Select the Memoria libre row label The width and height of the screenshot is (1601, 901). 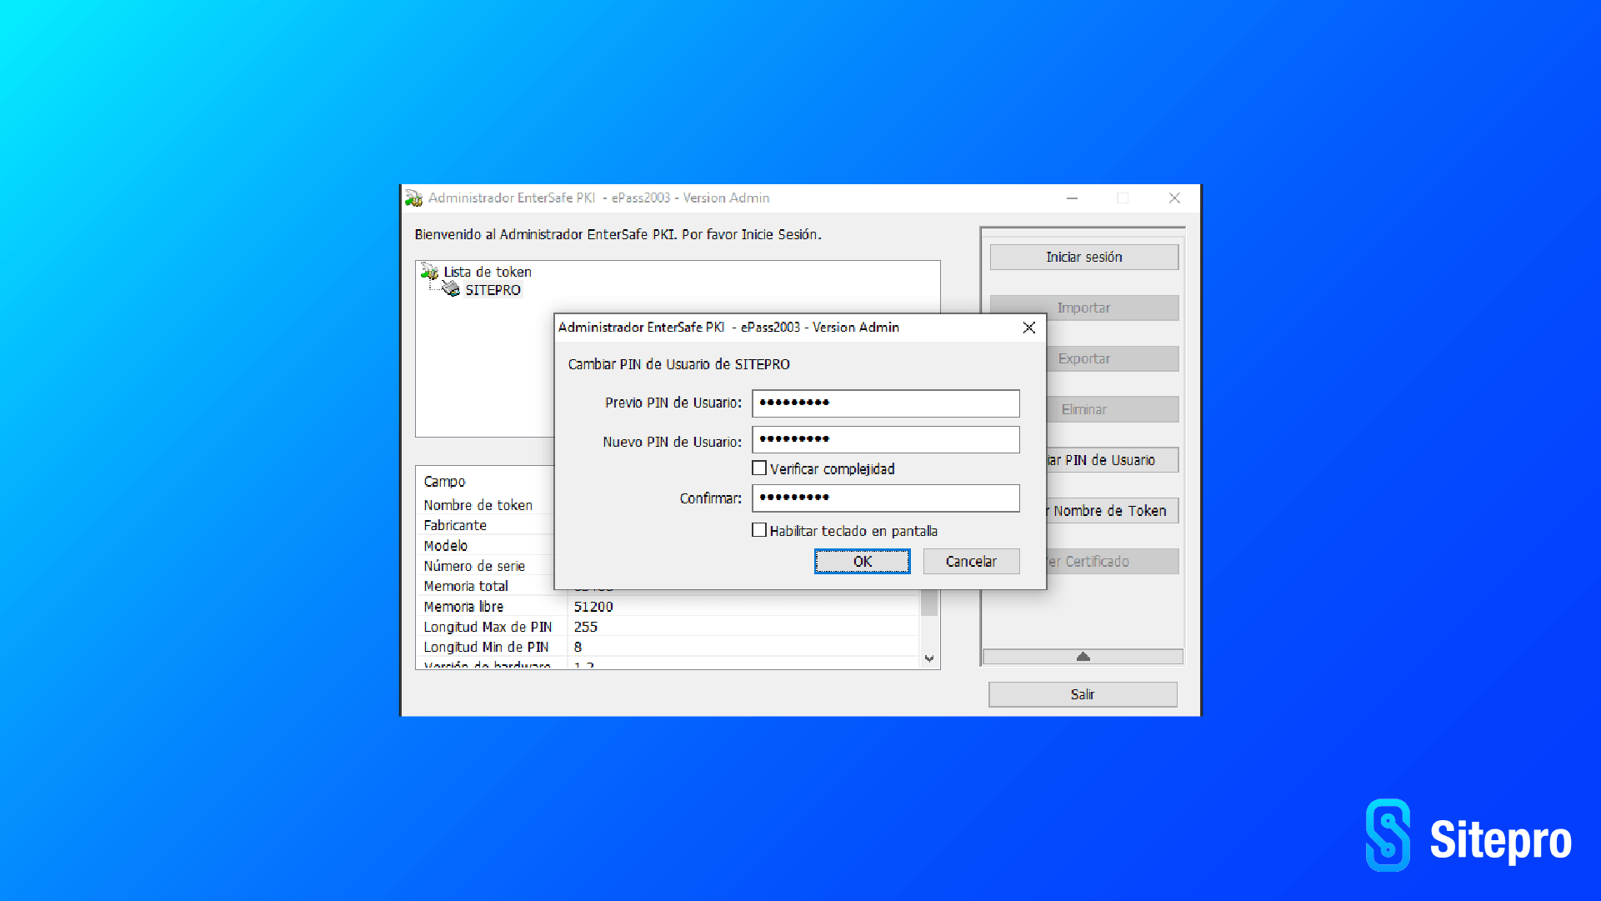tap(463, 607)
